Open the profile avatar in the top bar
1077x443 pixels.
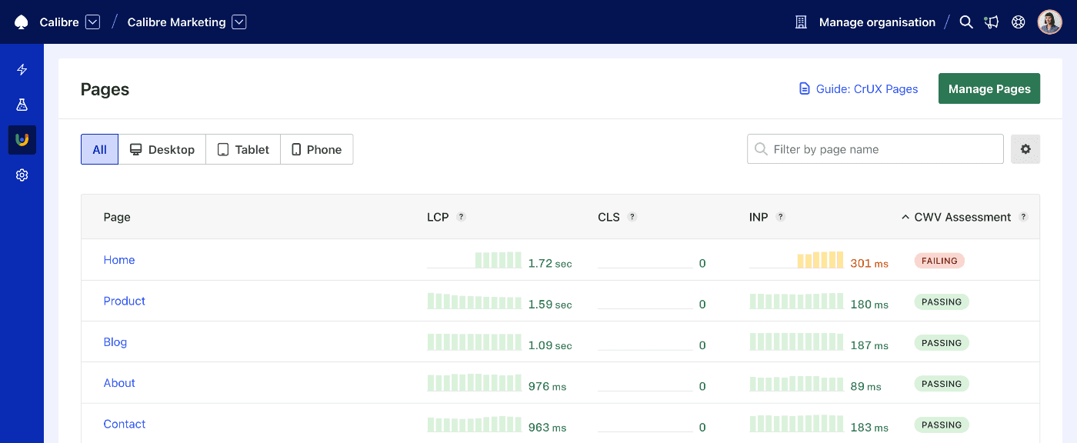(x=1049, y=22)
